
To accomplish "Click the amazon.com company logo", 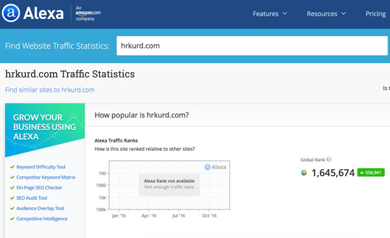I will 88,13.
